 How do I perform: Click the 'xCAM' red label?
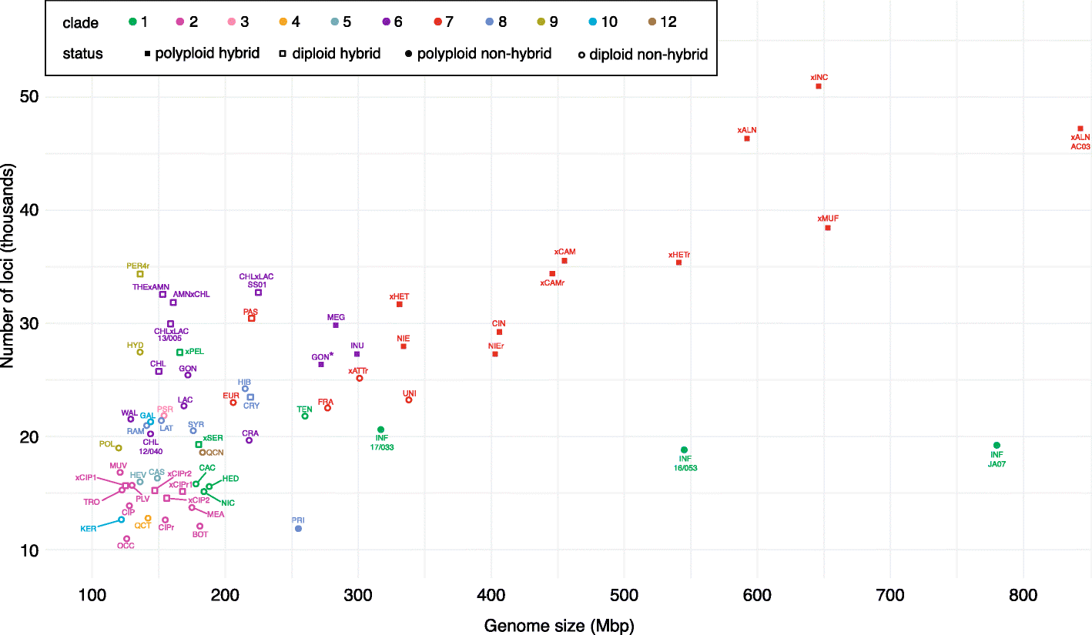564,252
